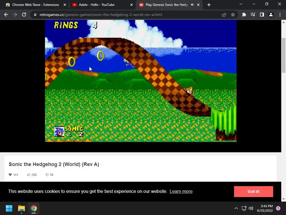The image size is (286, 215).
Task: Click the browser forward arrow
Action: coord(15,15)
